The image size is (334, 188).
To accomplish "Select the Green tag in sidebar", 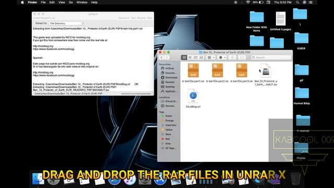I will 166,116.
